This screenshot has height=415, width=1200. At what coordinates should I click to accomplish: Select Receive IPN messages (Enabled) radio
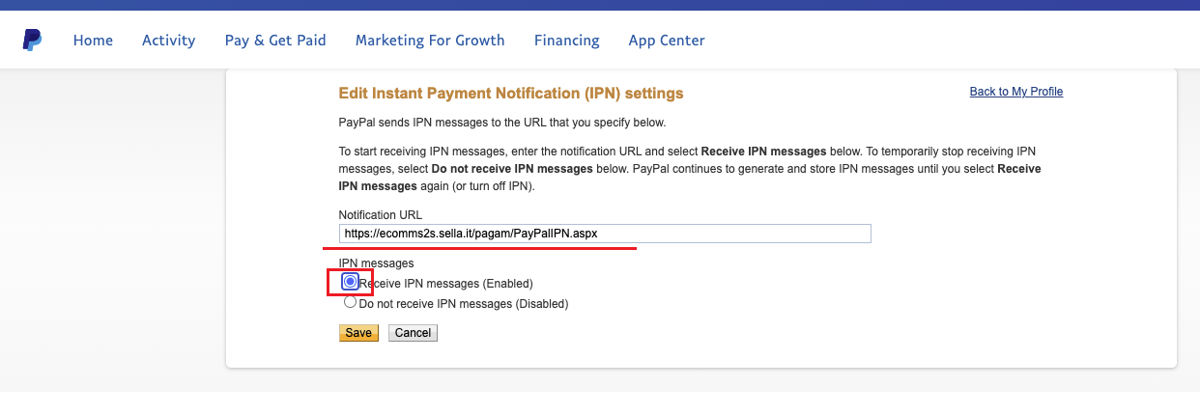(350, 282)
